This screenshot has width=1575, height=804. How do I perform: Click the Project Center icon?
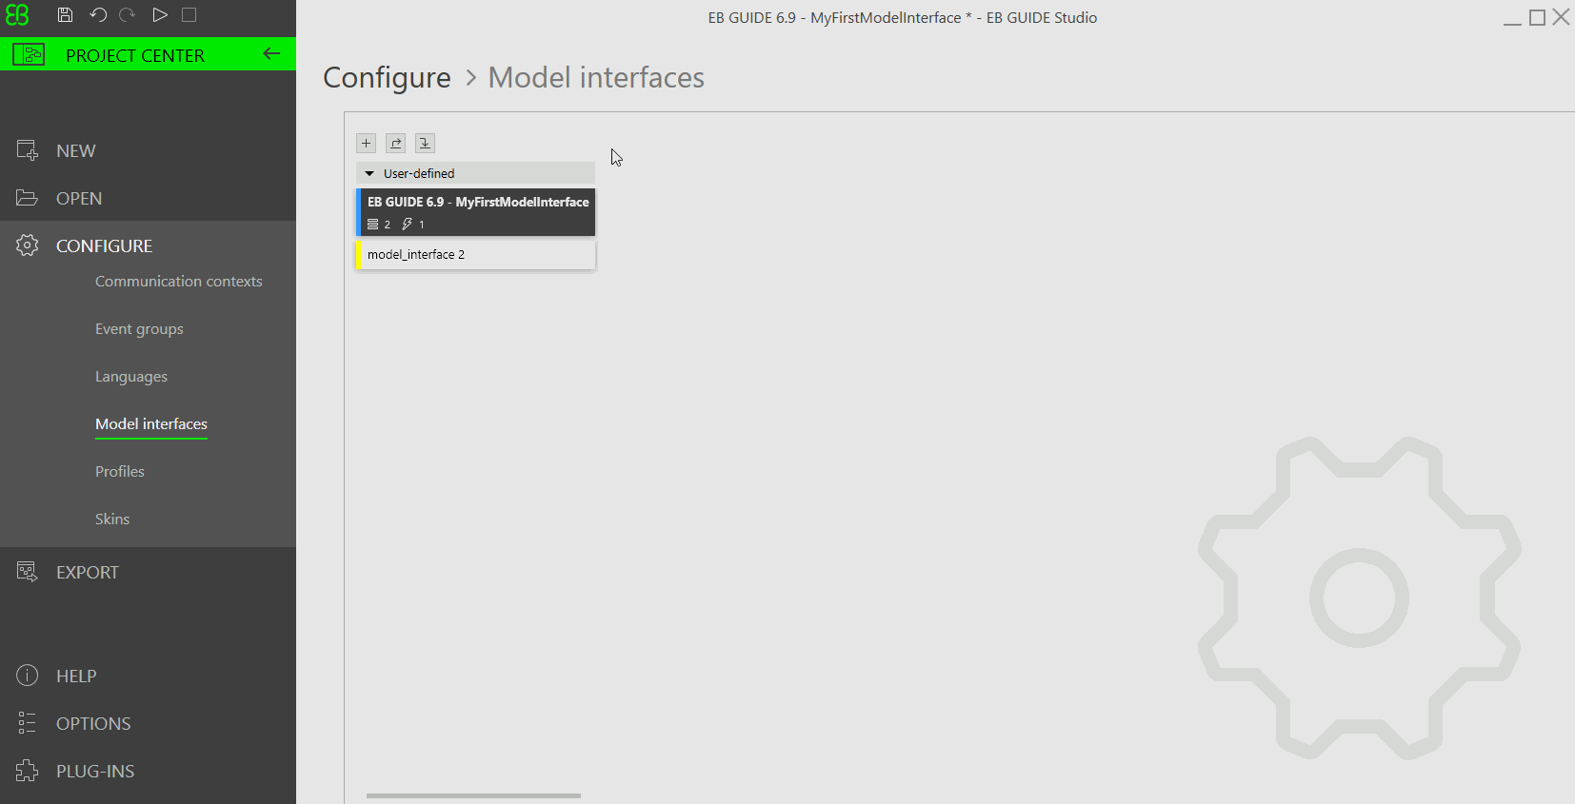click(29, 55)
